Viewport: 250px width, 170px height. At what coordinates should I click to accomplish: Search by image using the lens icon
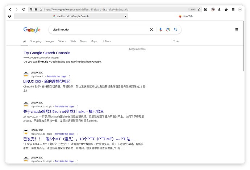click(168, 30)
